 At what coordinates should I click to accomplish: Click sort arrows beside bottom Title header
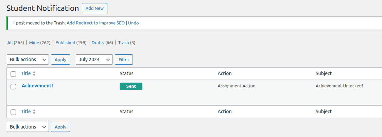tap(34, 112)
